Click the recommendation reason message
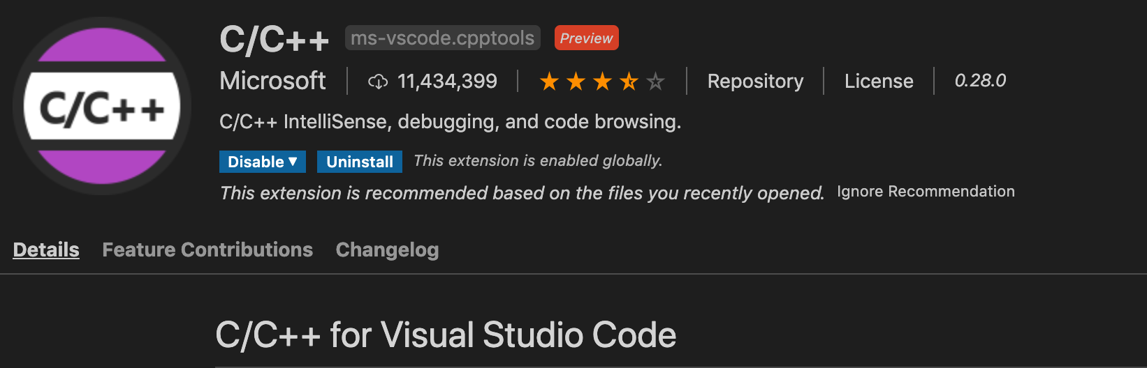Viewport: 1147px width, 368px height. (522, 193)
